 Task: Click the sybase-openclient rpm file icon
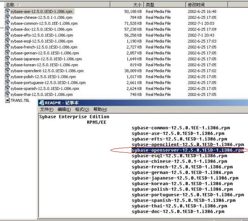tap(7, 70)
